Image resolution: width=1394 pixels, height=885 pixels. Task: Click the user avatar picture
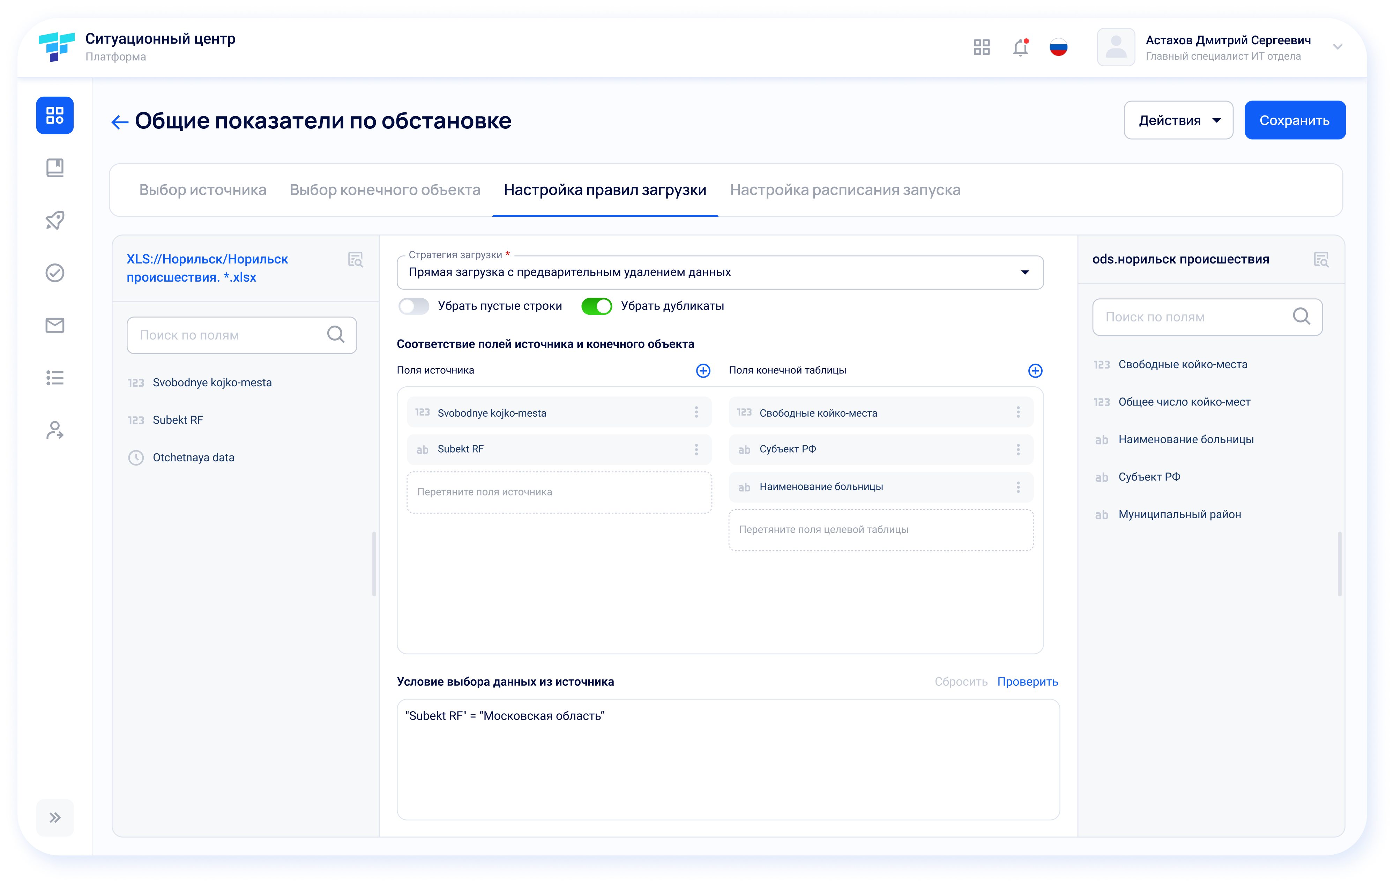point(1116,47)
